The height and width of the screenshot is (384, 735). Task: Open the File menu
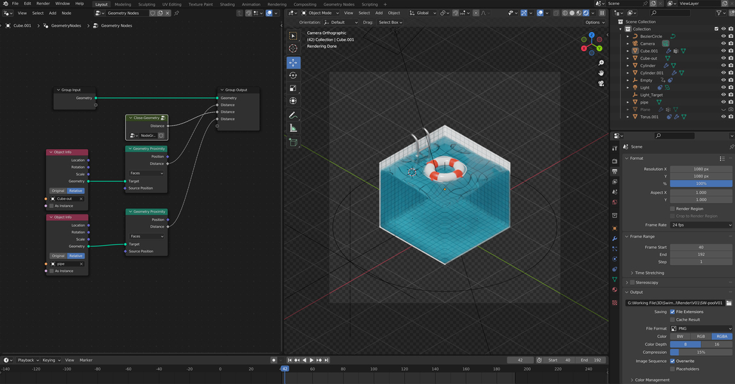[15, 4]
